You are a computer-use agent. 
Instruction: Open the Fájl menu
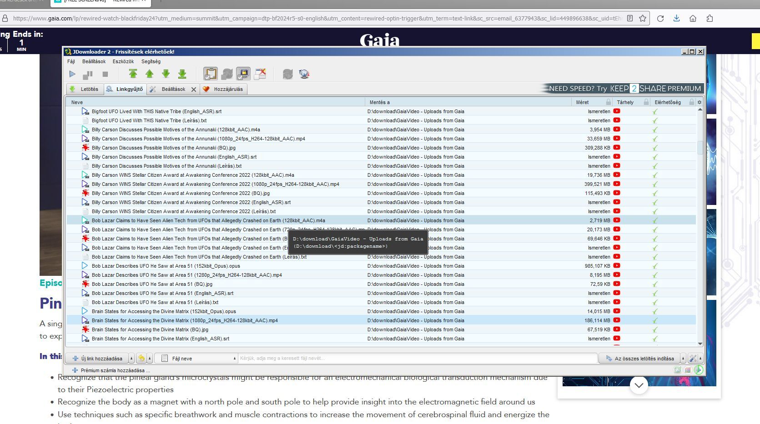tap(71, 61)
